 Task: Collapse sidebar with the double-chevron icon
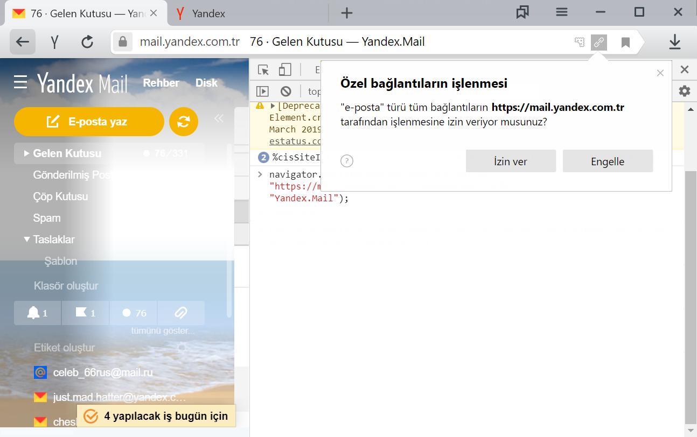click(x=219, y=118)
